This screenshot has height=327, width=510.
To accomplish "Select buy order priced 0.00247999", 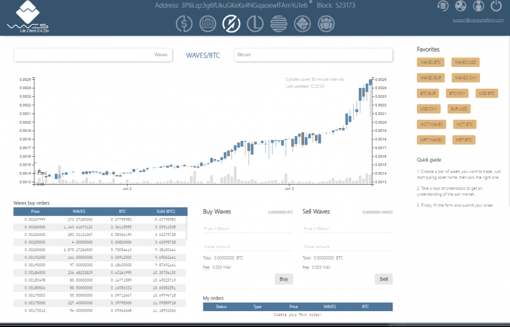I will pos(100,220).
